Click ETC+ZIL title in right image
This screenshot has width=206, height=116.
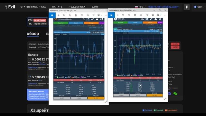pyautogui.click(x=121, y=19)
